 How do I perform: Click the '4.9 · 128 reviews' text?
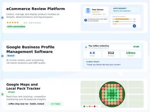[x=32, y=23]
